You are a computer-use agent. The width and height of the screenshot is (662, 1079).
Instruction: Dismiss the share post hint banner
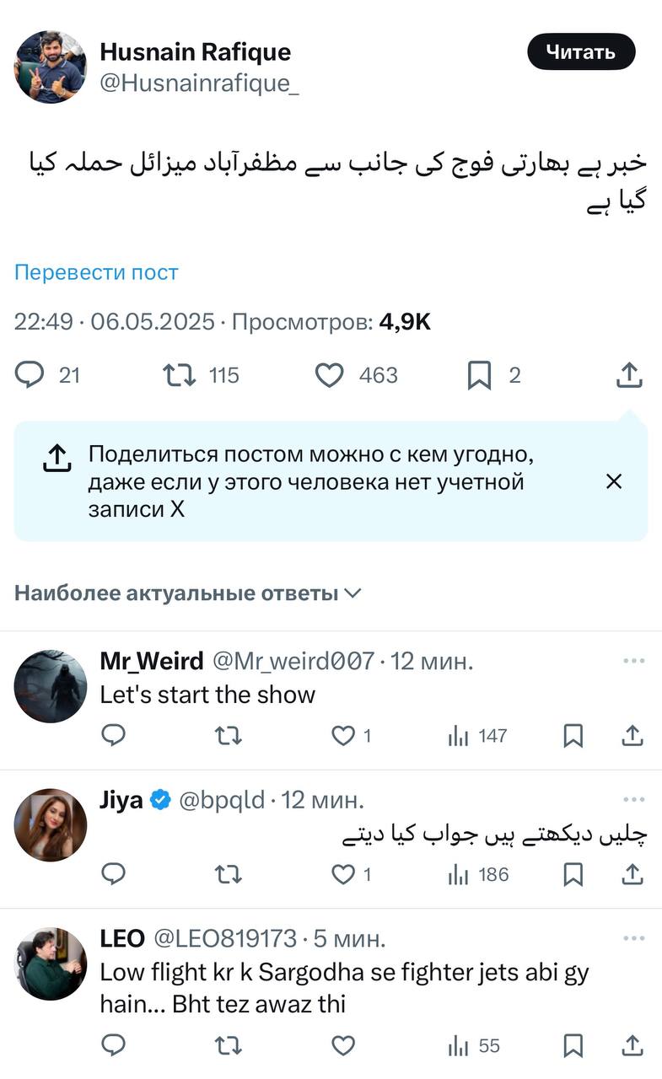(614, 481)
